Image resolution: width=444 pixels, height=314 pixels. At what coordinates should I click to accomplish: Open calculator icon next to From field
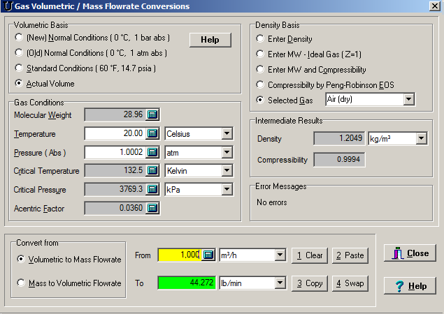coord(208,255)
